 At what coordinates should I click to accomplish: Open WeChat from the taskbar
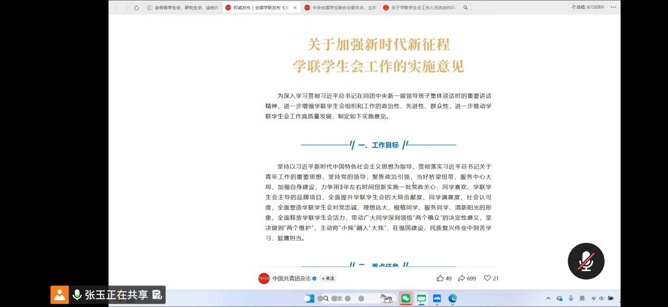[x=405, y=299]
